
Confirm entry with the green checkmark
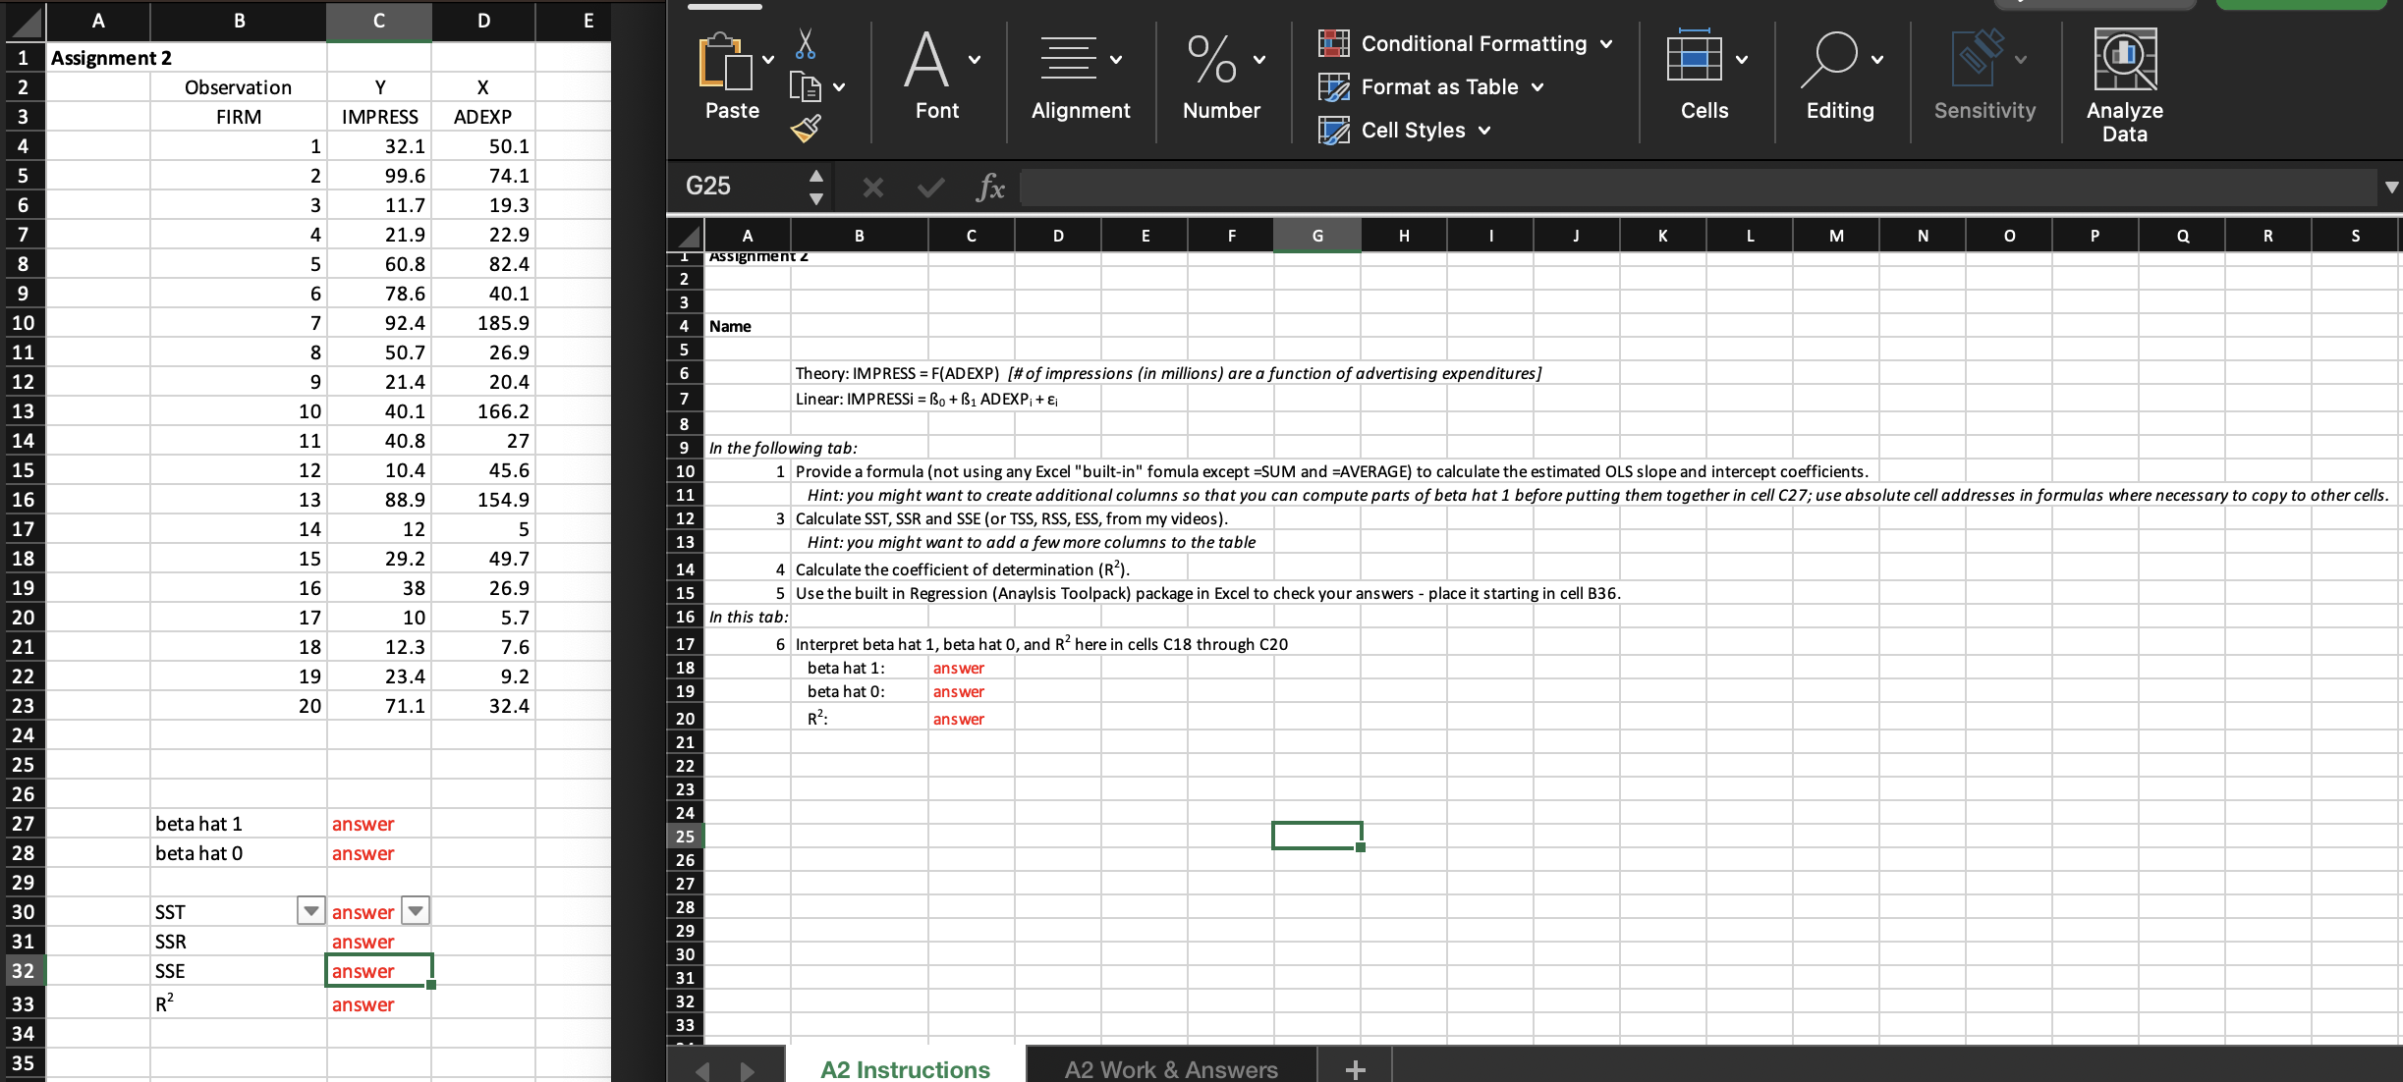[x=927, y=187]
